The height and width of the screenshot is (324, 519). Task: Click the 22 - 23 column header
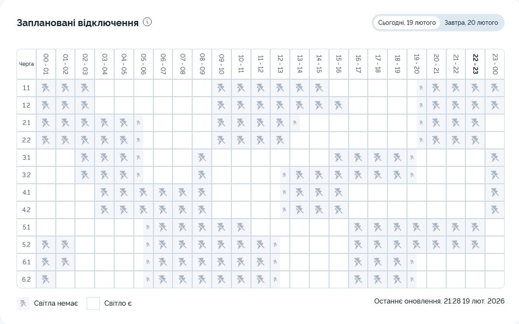point(475,64)
